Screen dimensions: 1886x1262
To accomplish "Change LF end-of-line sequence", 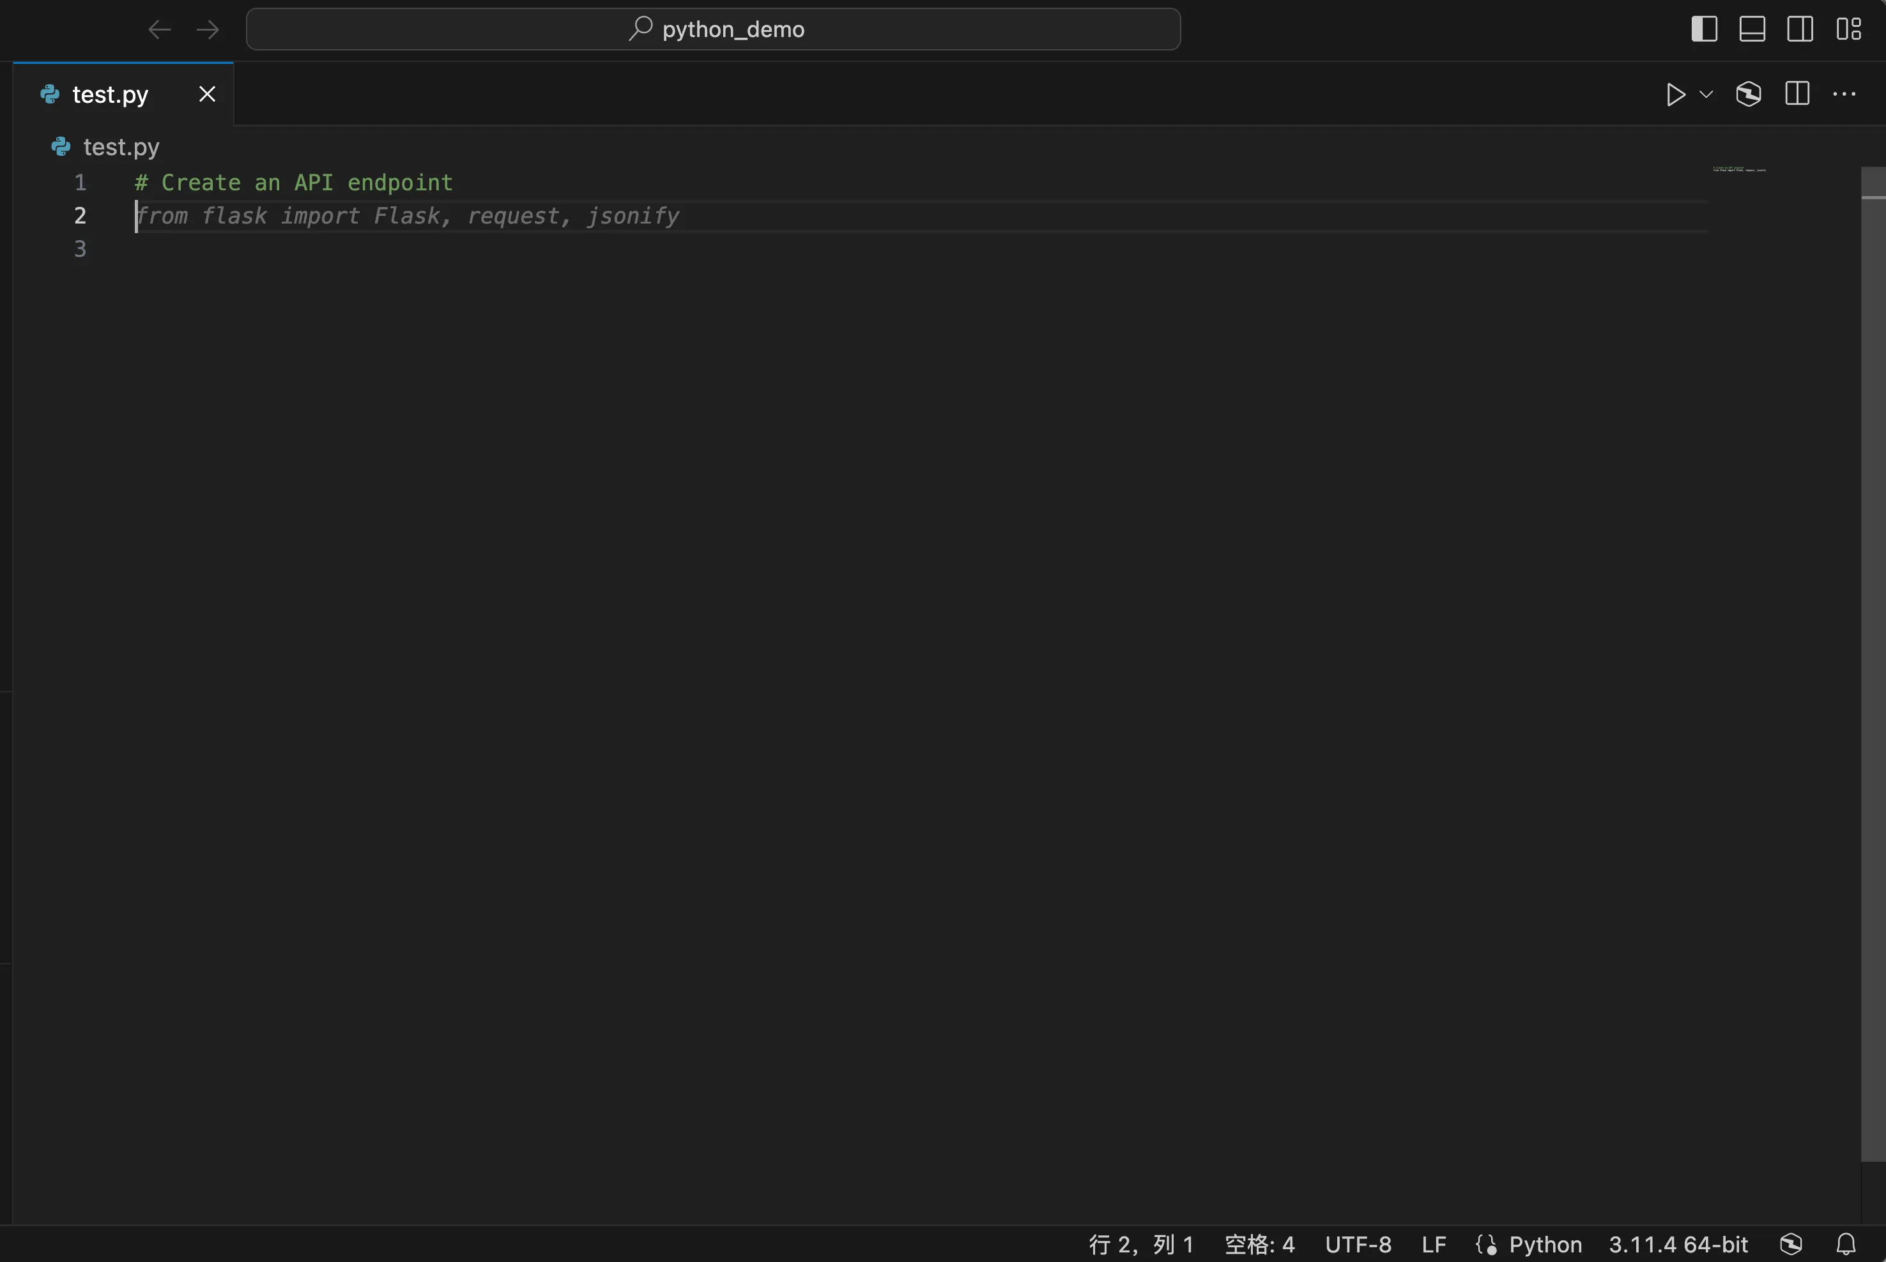I will point(1434,1244).
